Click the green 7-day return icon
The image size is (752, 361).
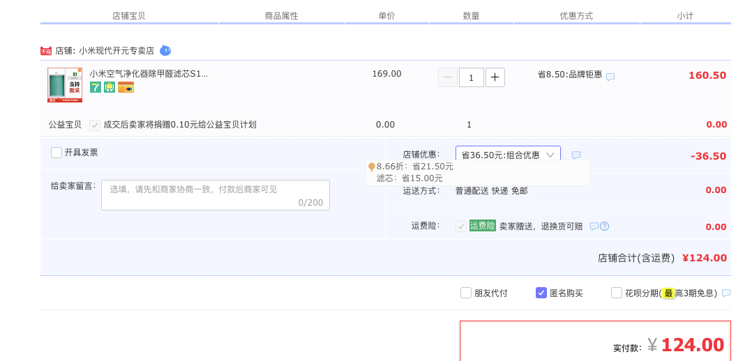tap(96, 87)
